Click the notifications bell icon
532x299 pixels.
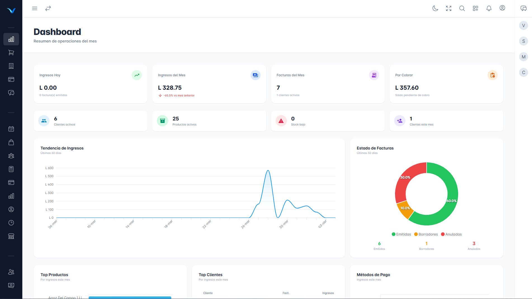tap(489, 8)
